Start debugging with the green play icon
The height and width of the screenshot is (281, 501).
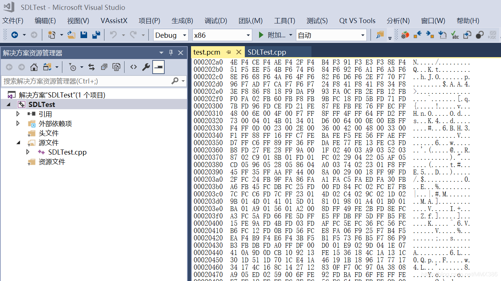(261, 35)
